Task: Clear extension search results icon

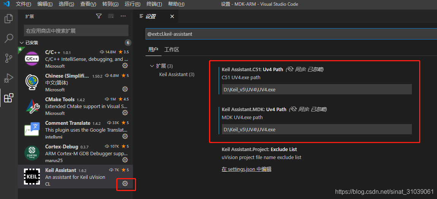Action: [111, 16]
